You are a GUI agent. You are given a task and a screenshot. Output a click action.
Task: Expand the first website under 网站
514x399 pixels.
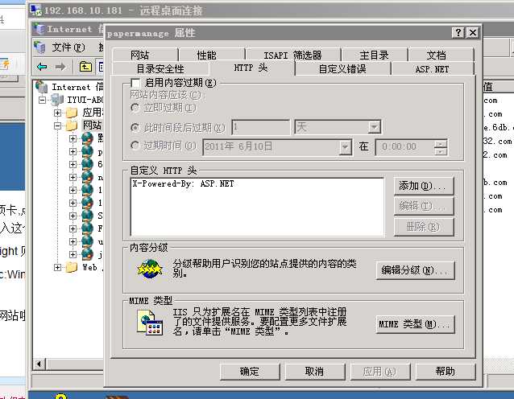coord(73,138)
